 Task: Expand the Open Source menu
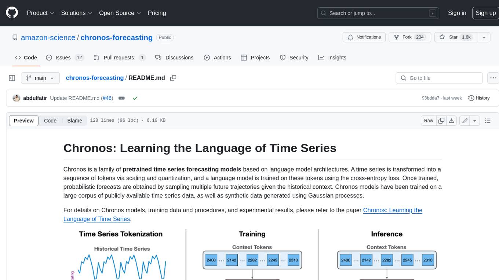coord(120,13)
